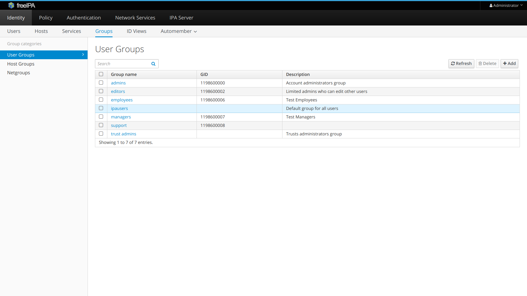Select Host Groups in the sidebar
Screen dimensions: 527x296
(x=21, y=64)
